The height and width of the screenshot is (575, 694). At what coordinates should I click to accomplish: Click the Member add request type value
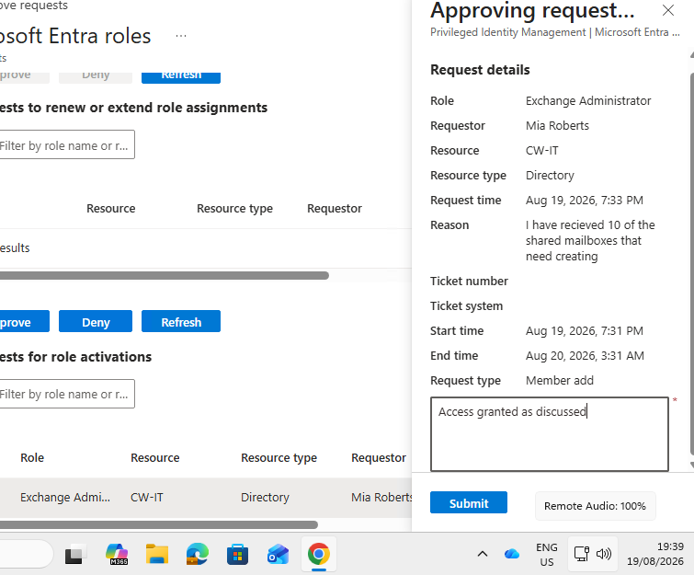pyautogui.click(x=560, y=381)
